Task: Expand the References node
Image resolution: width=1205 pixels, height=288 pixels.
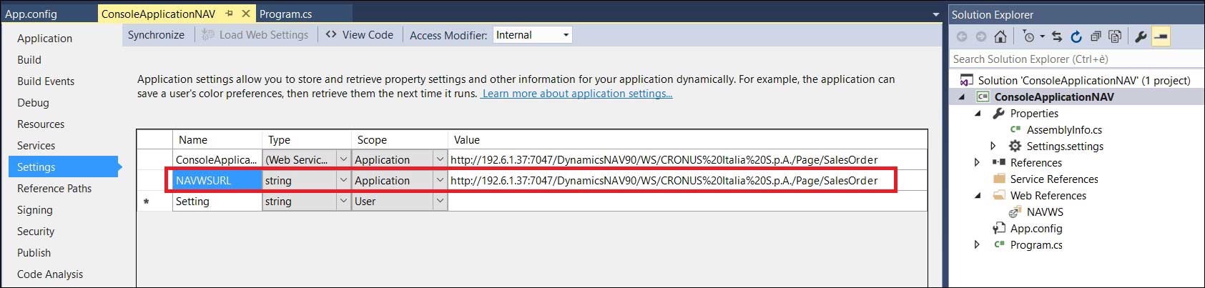Action: click(x=978, y=163)
